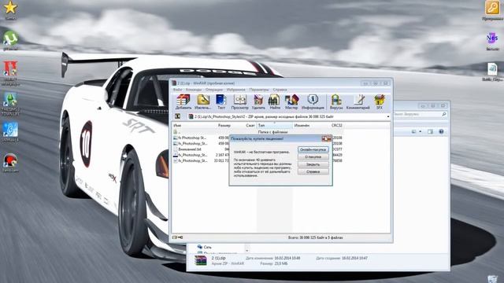This screenshot has width=504, height=283.
Task: Run the Тест (Test) archive tool
Action: (221, 101)
